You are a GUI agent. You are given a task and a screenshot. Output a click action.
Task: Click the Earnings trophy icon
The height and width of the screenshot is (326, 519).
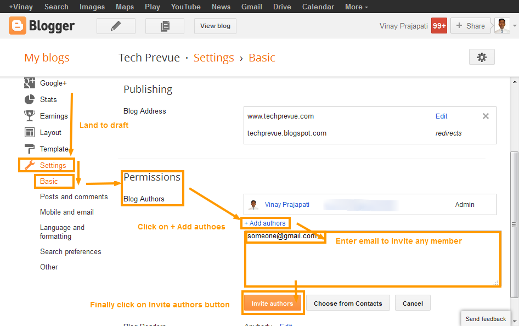pyautogui.click(x=30, y=116)
